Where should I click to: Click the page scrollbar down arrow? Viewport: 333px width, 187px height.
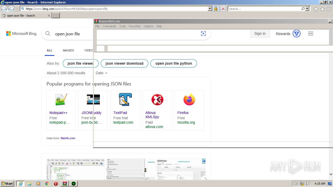331,174
